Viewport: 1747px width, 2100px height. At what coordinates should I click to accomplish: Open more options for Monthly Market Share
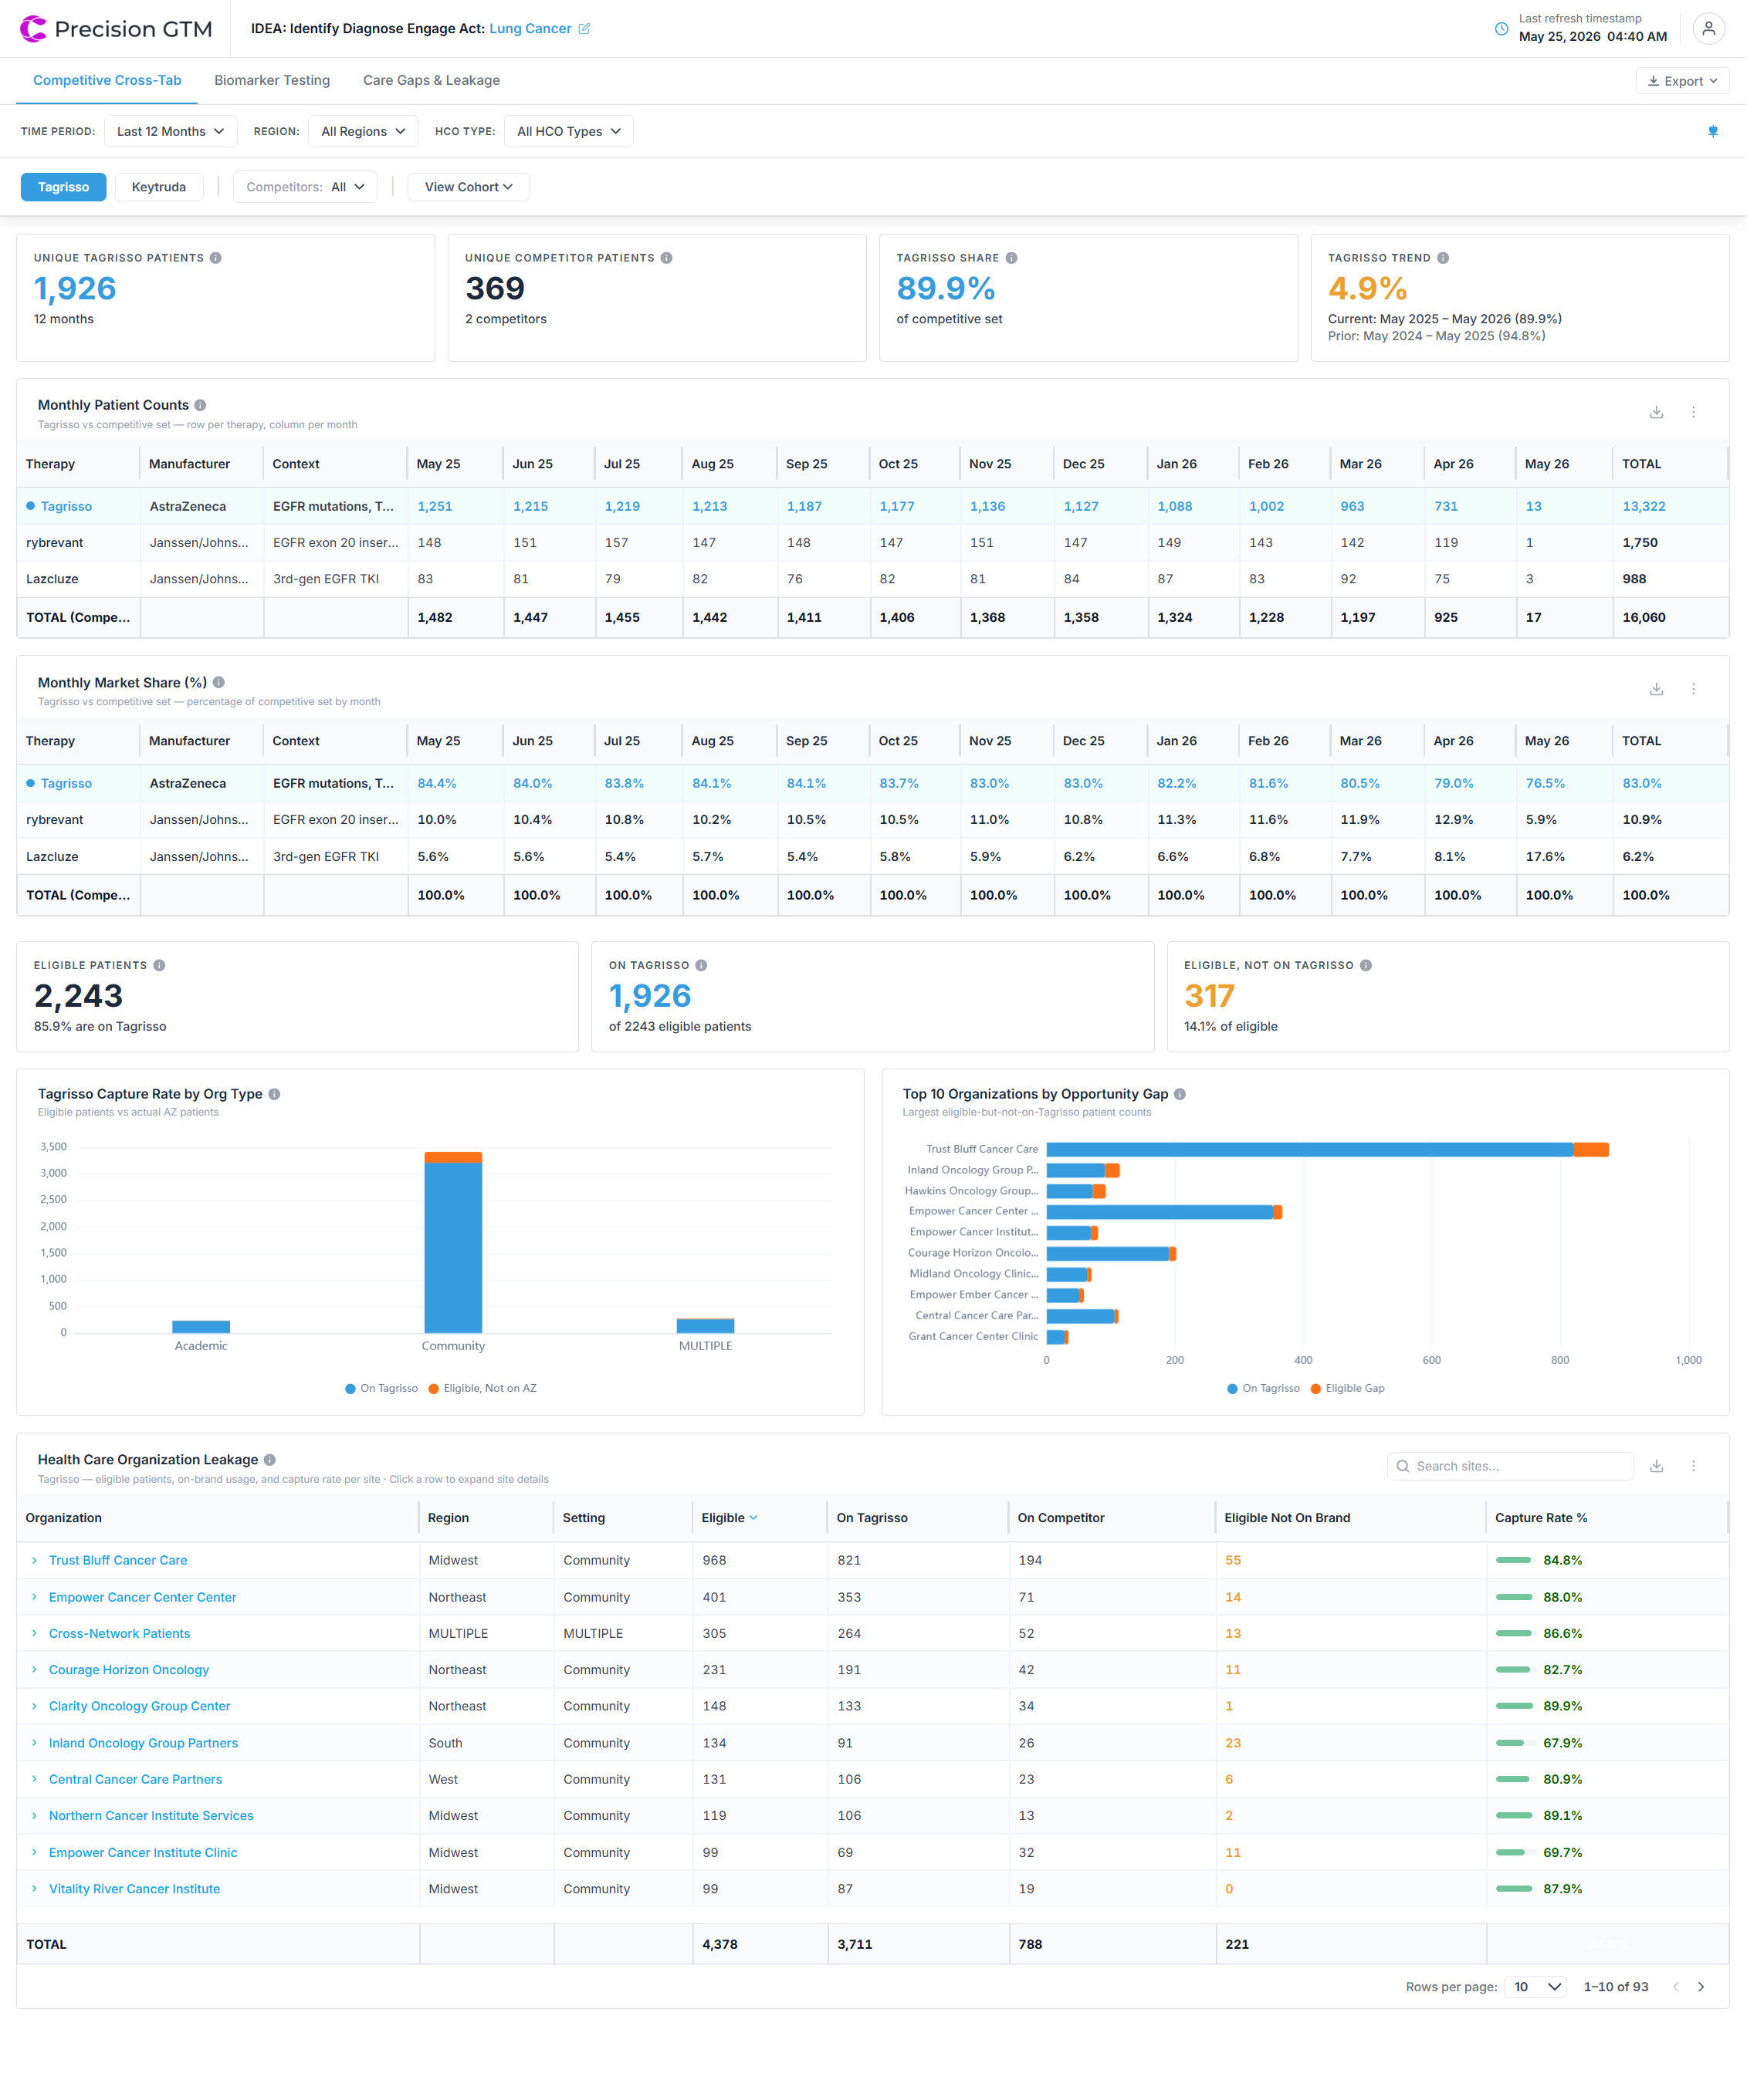pyautogui.click(x=1694, y=689)
